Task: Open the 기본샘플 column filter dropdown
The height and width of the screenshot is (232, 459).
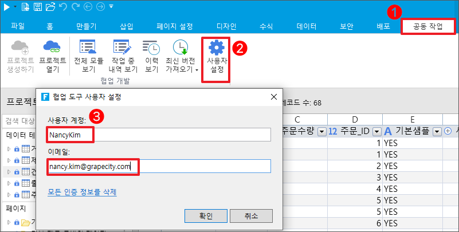Action: pyautogui.click(x=436, y=132)
